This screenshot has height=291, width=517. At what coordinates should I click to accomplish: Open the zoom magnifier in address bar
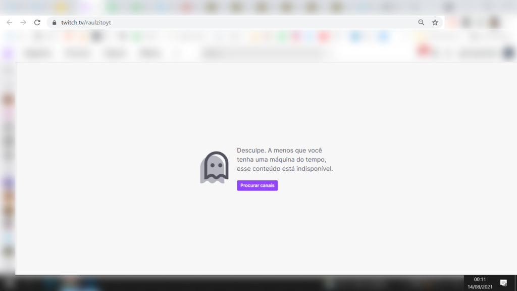[421, 23]
